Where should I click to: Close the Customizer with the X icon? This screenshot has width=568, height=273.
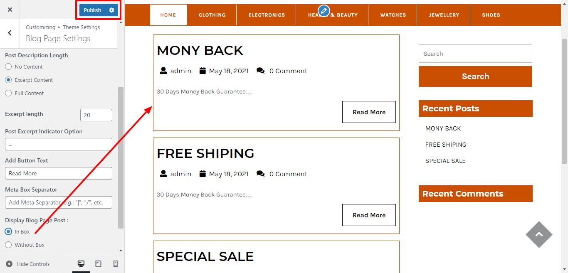[10, 10]
